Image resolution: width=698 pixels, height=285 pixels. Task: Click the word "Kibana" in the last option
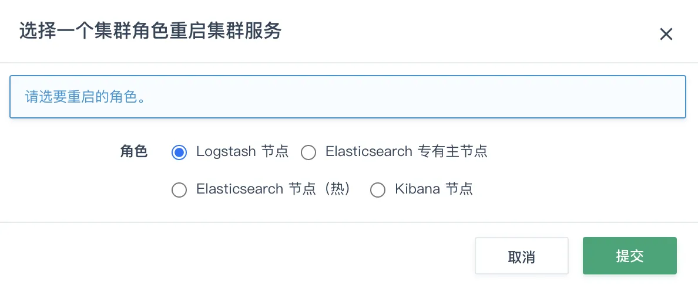[417, 189]
